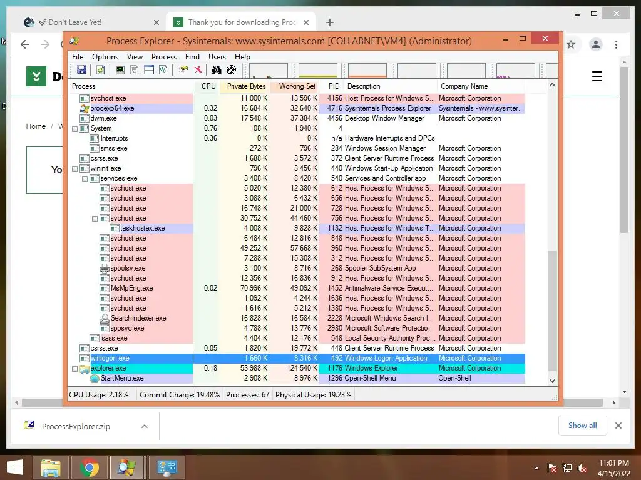Toggle the Show Lower Pane toolbar icon

(x=149, y=70)
